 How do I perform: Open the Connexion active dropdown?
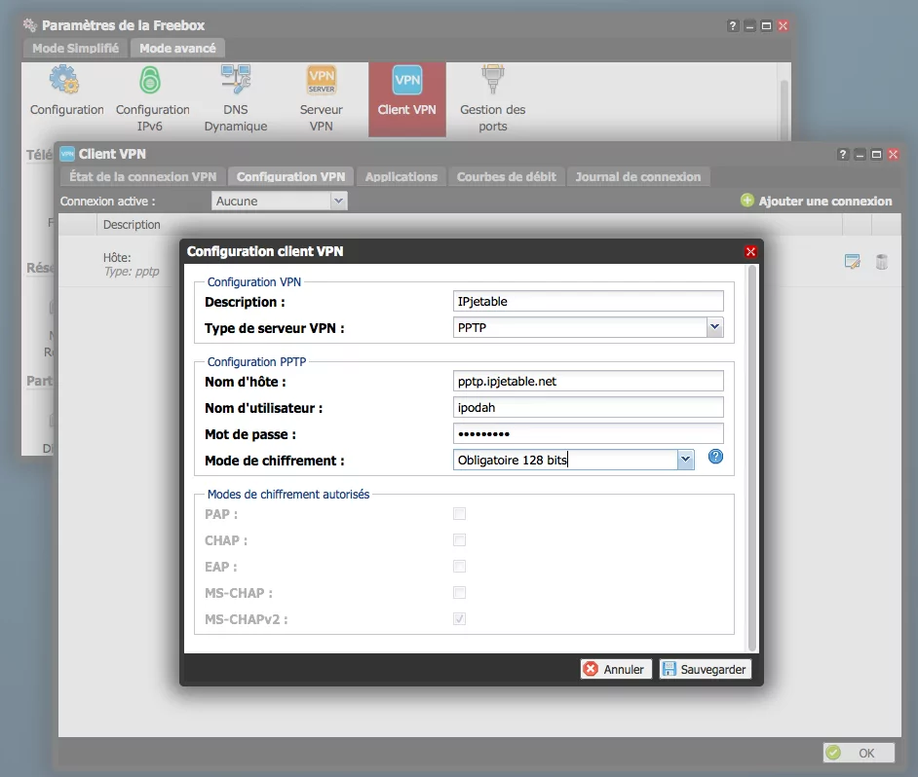pyautogui.click(x=338, y=201)
